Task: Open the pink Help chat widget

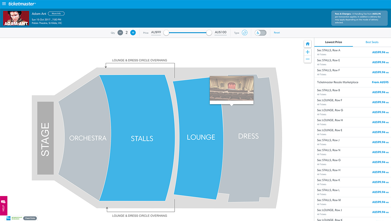Action: click(x=4, y=205)
